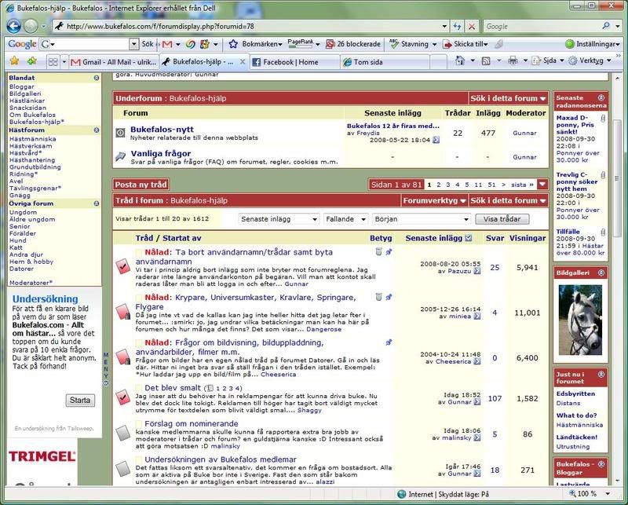Go back with the browser Back arrow
Image resolution: width=628 pixels, height=505 pixels.
click(x=13, y=27)
